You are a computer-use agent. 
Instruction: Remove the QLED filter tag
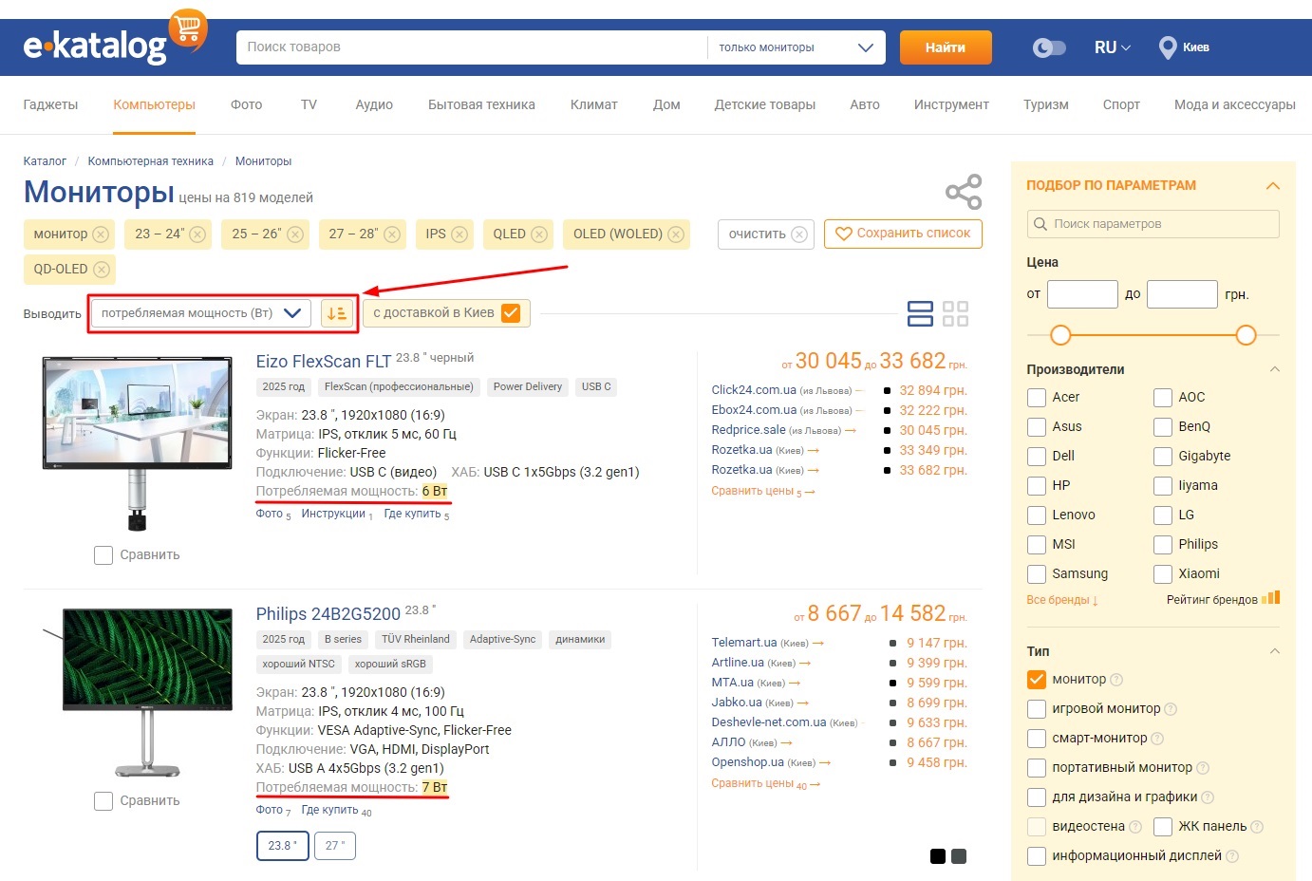539,234
